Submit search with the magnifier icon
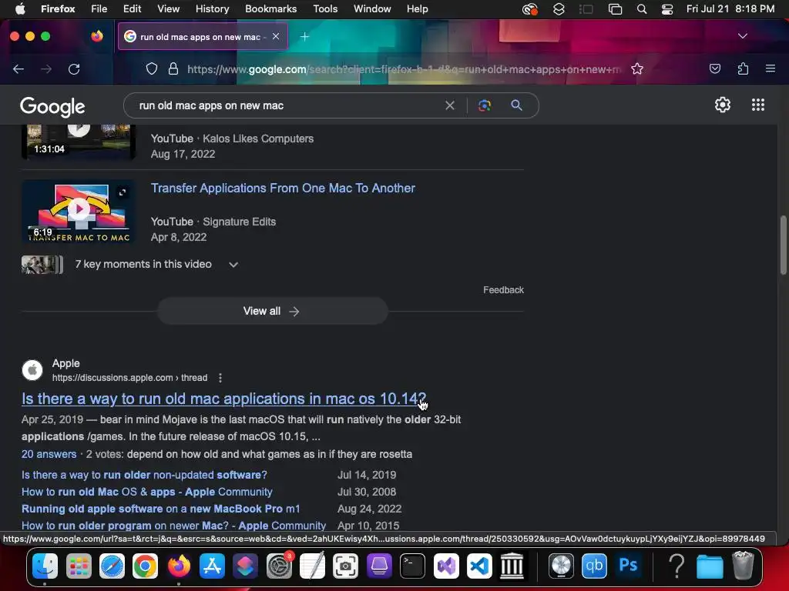Image resolution: width=789 pixels, height=591 pixels. [516, 105]
